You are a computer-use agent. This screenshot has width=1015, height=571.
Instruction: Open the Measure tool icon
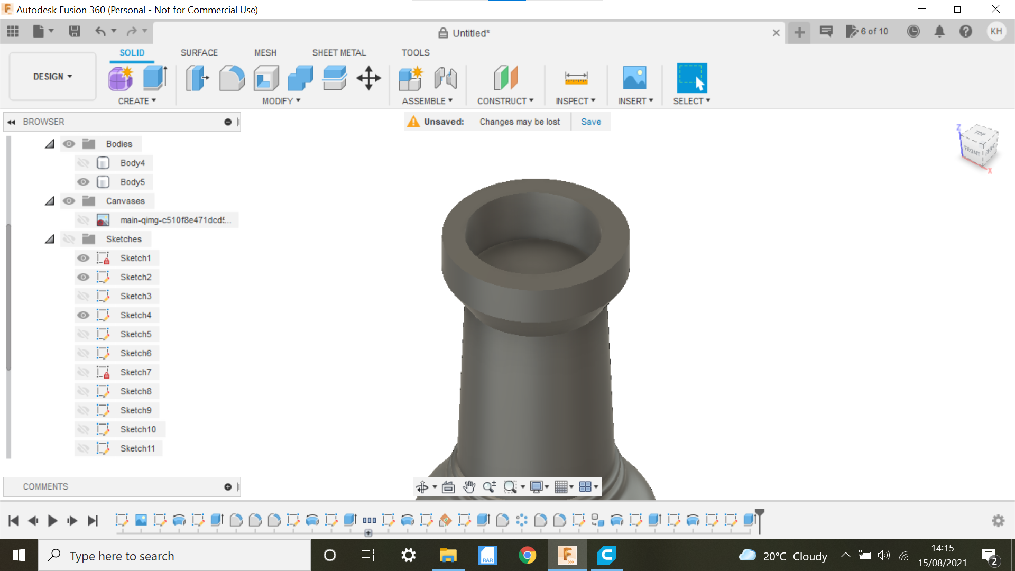(x=576, y=78)
